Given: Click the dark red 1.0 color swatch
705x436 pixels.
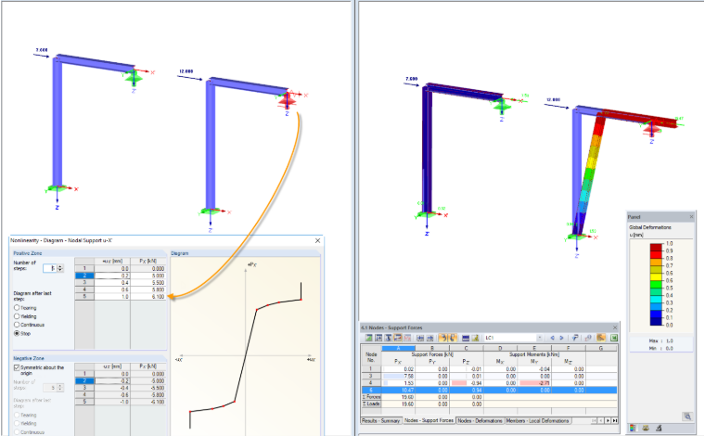Looking at the screenshot, I should 656,247.
